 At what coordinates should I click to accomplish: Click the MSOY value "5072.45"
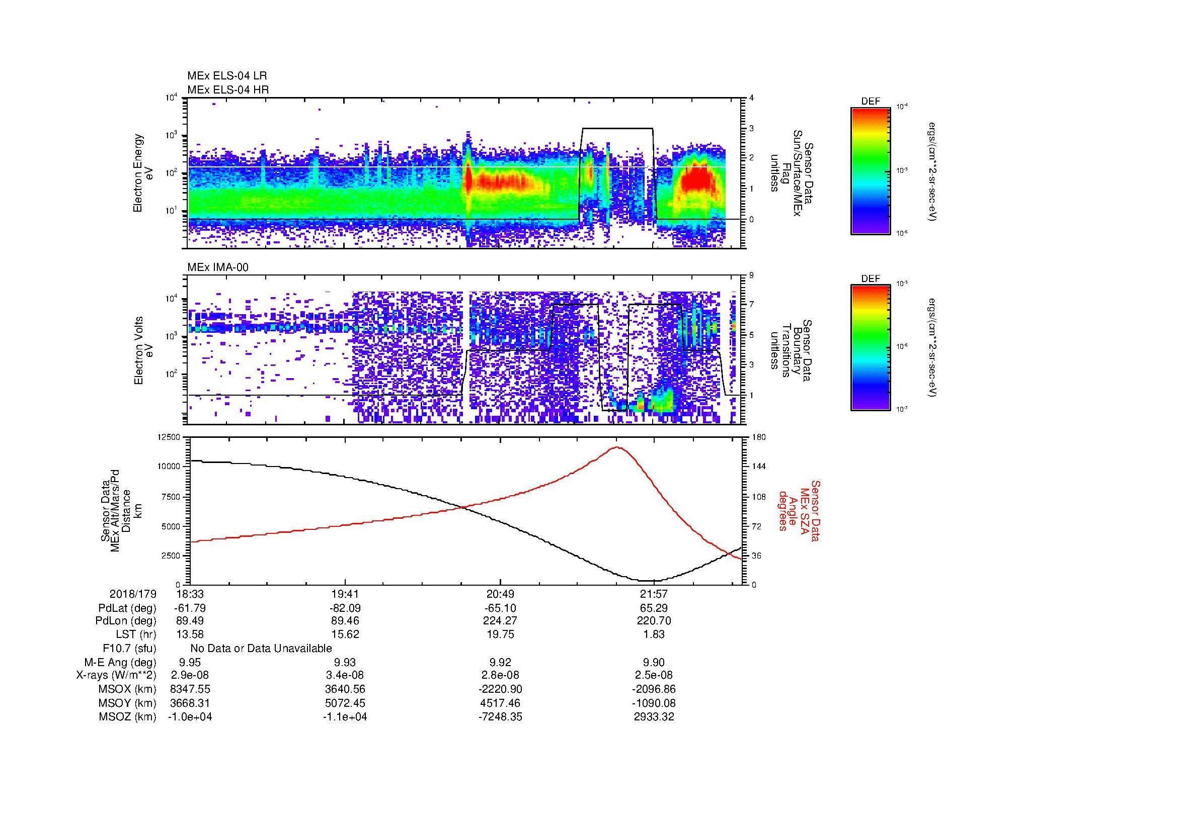(345, 703)
